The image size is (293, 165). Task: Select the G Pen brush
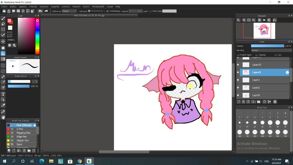(21, 129)
